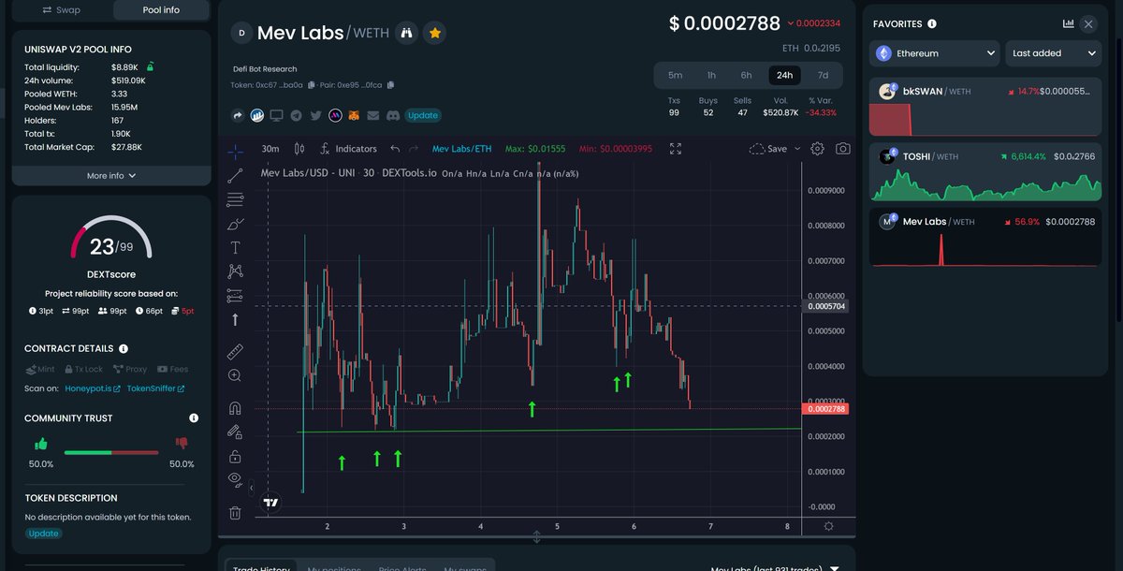1123x571 pixels.
Task: Select the Fibonacci retracement tool
Action: point(235,199)
